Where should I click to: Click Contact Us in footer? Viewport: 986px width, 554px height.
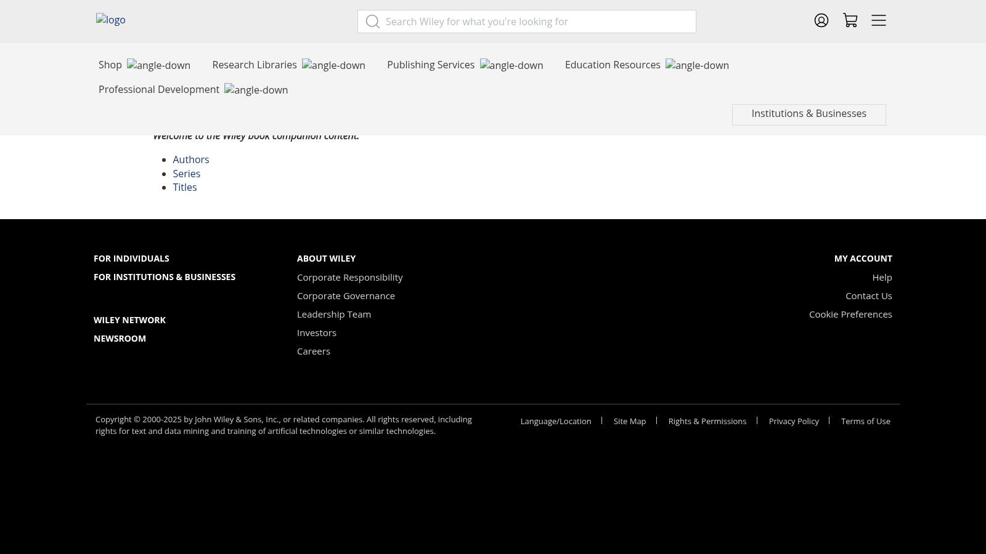tap(868, 296)
